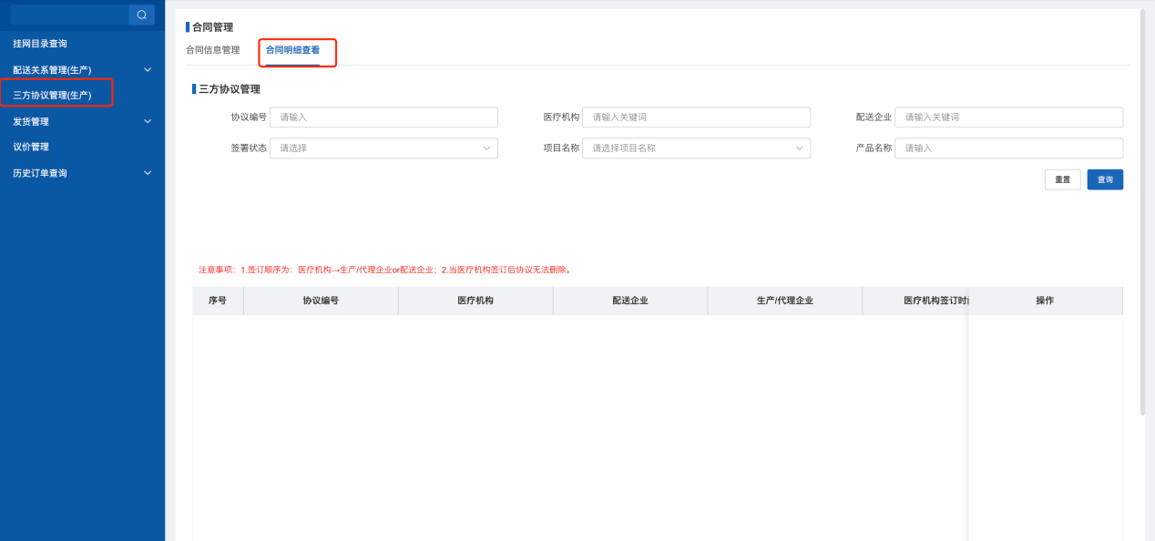This screenshot has height=541, width=1155.
Task: Expand the 配送关系管理(生产) menu chevron
Action: 148,69
